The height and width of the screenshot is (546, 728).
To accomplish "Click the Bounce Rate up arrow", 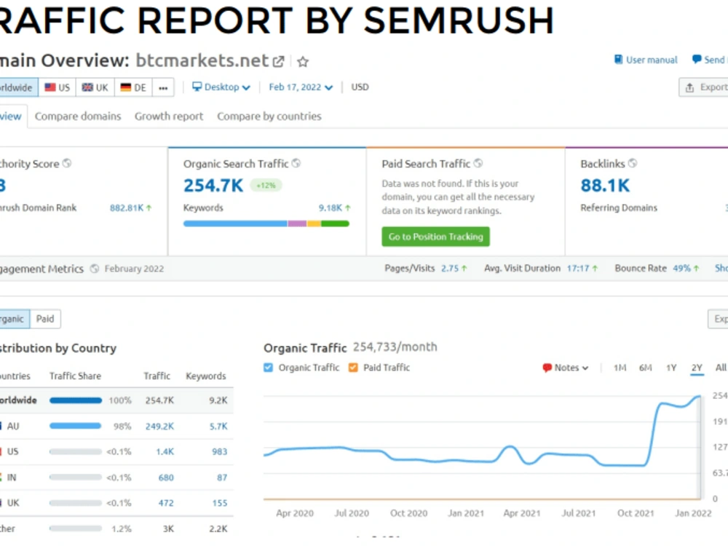I will [x=696, y=269].
